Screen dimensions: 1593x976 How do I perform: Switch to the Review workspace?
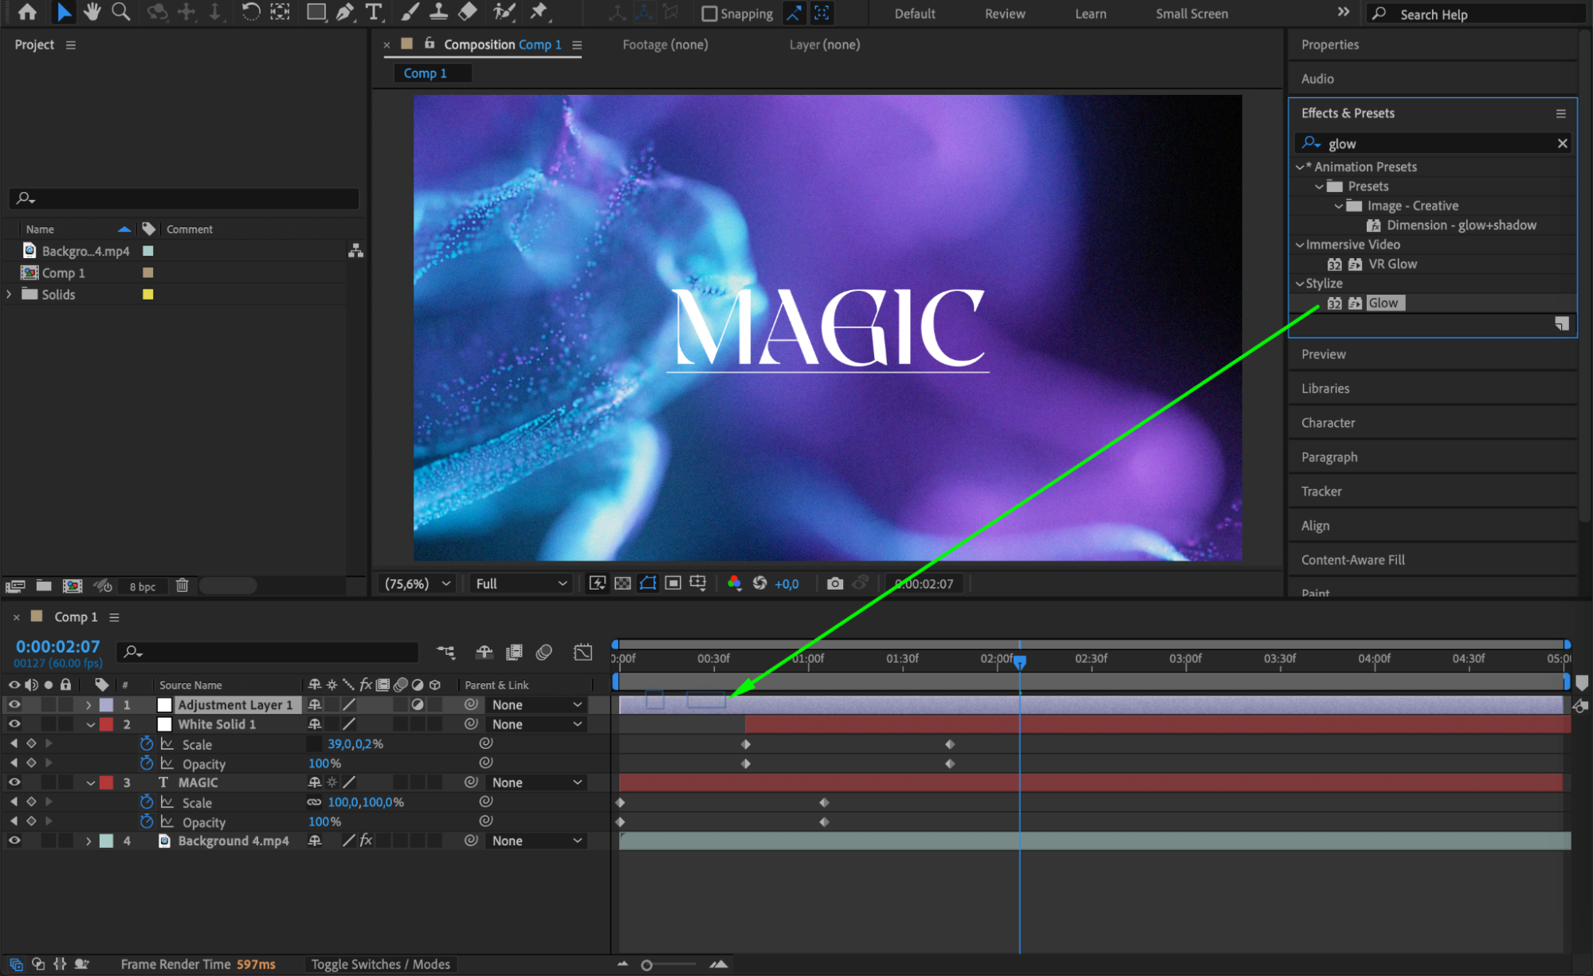(x=1004, y=14)
